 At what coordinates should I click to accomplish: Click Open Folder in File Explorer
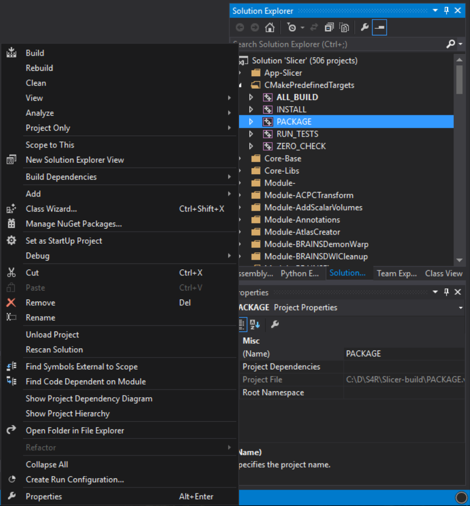pos(75,430)
